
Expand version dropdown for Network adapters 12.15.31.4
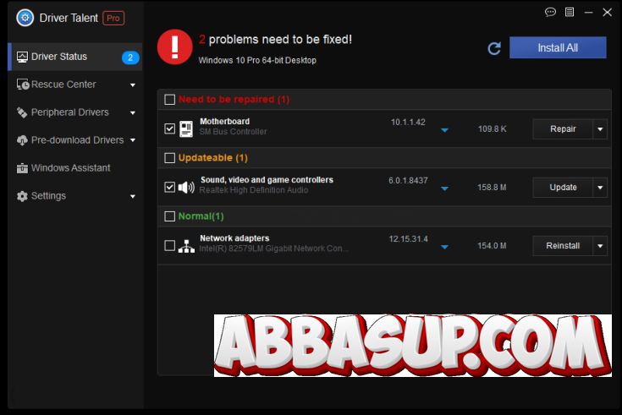[444, 247]
